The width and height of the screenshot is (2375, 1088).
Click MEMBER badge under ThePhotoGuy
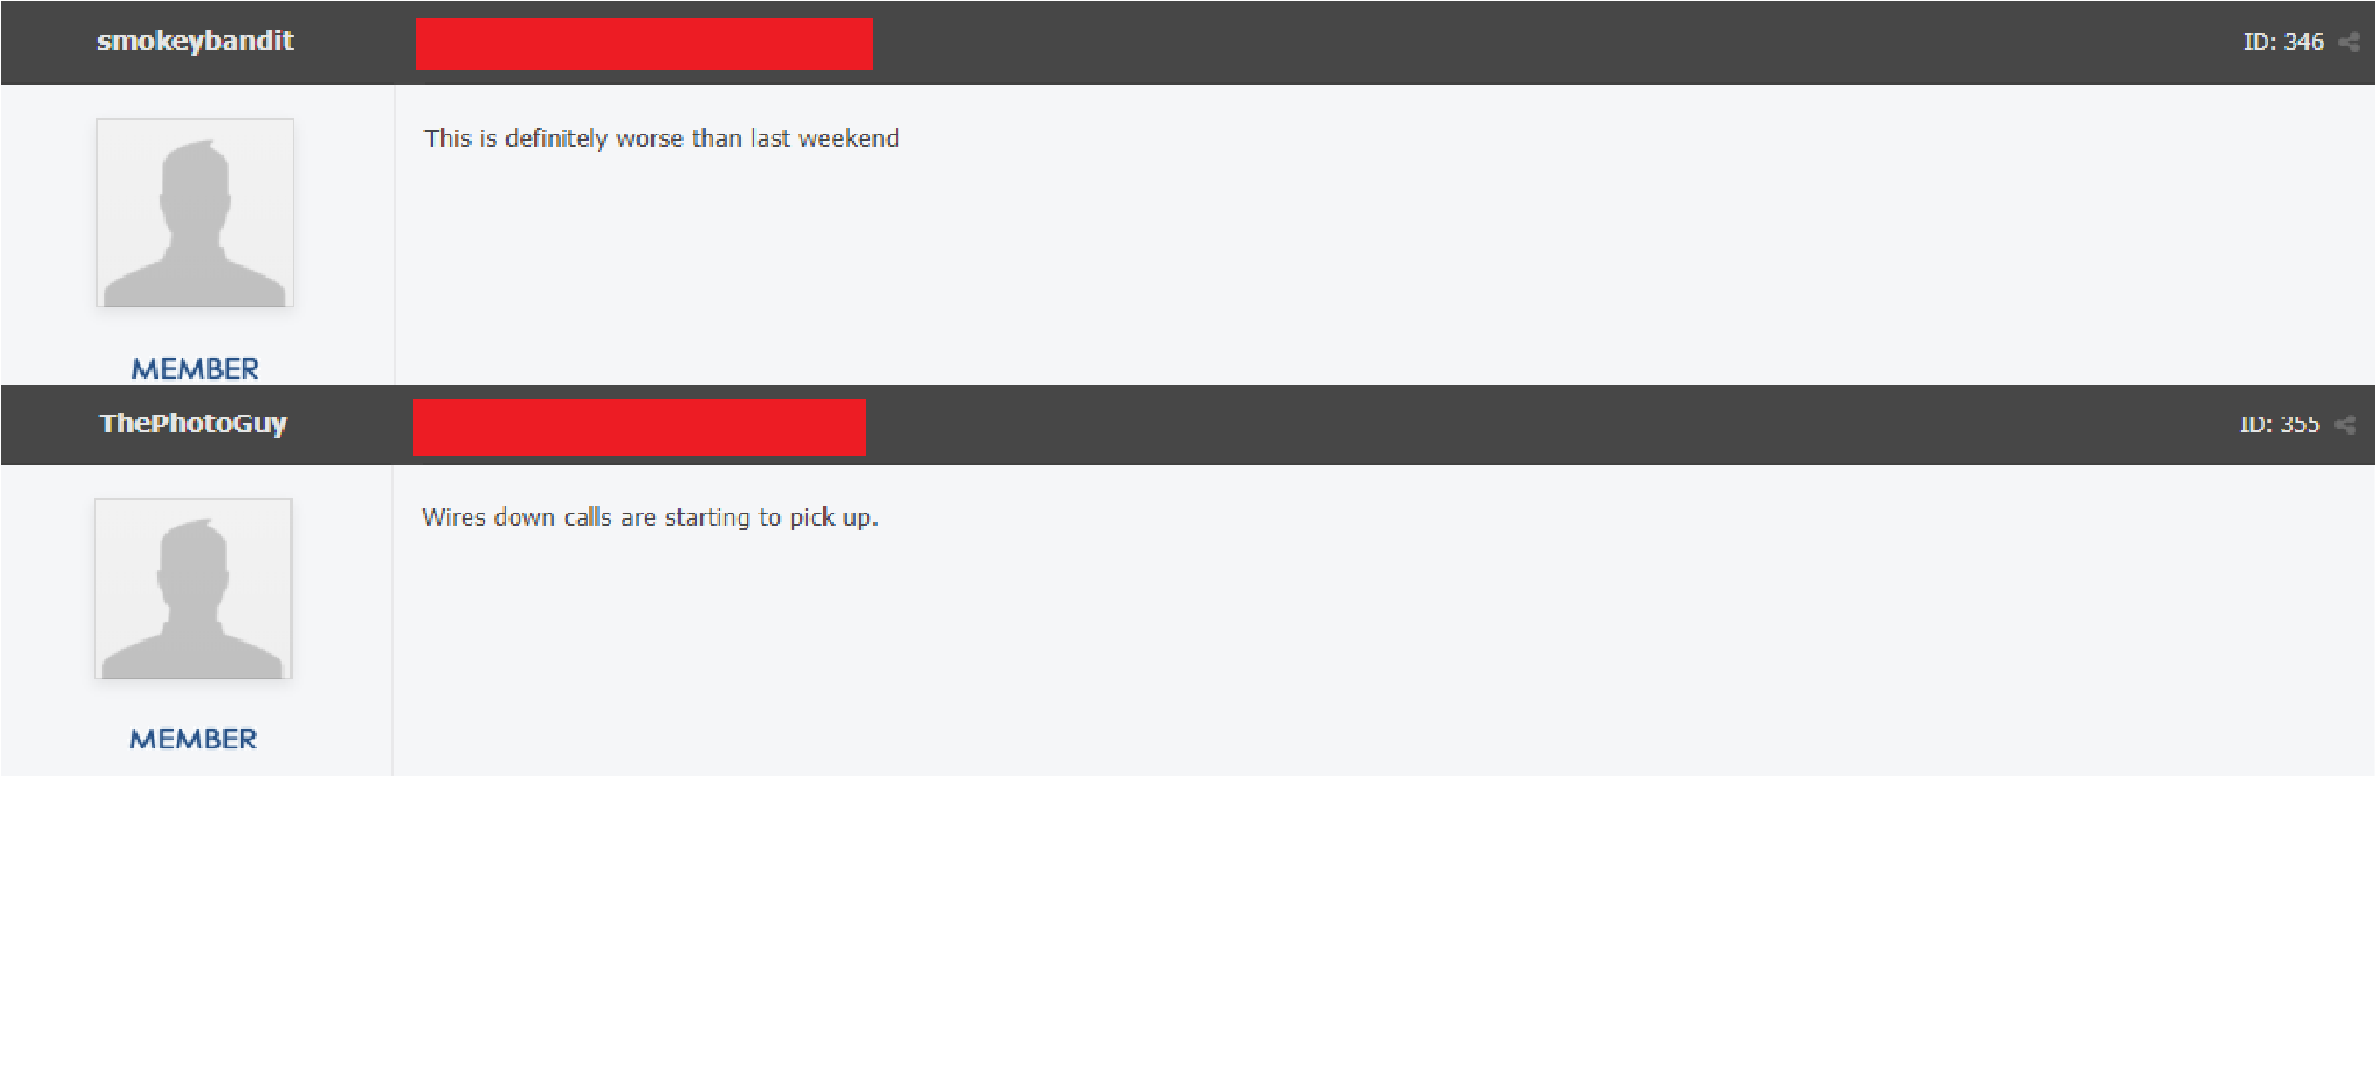coord(193,740)
